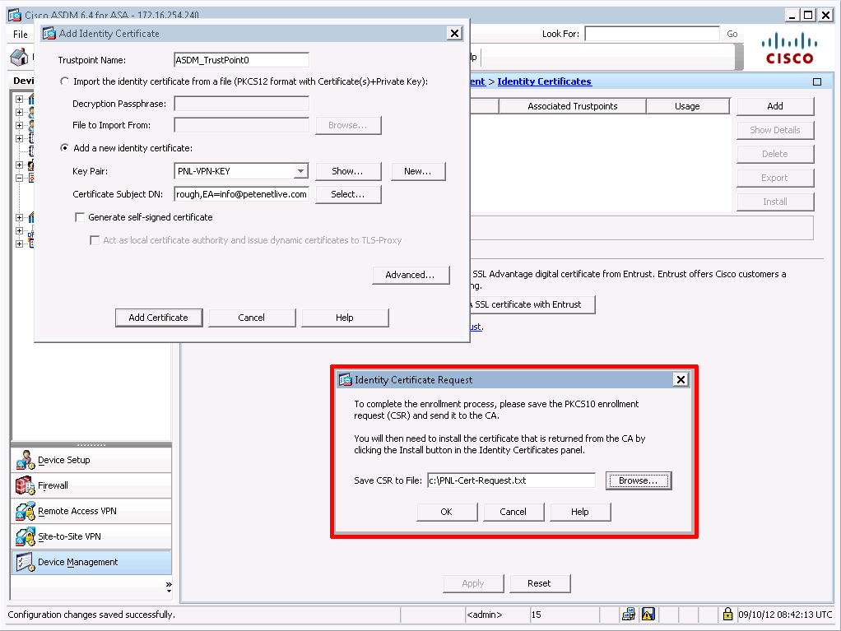Screen dimensions: 841x631
Task: Click the <admin> status bar entry
Action: click(x=485, y=615)
